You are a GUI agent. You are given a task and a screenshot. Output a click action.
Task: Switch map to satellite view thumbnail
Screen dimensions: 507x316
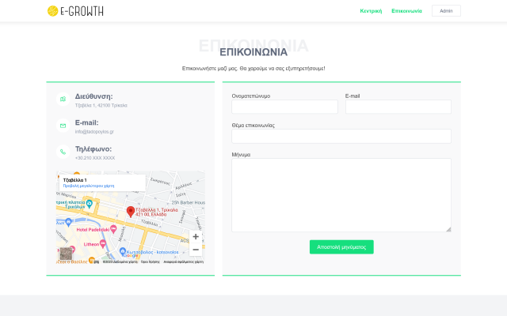pyautogui.click(x=67, y=254)
